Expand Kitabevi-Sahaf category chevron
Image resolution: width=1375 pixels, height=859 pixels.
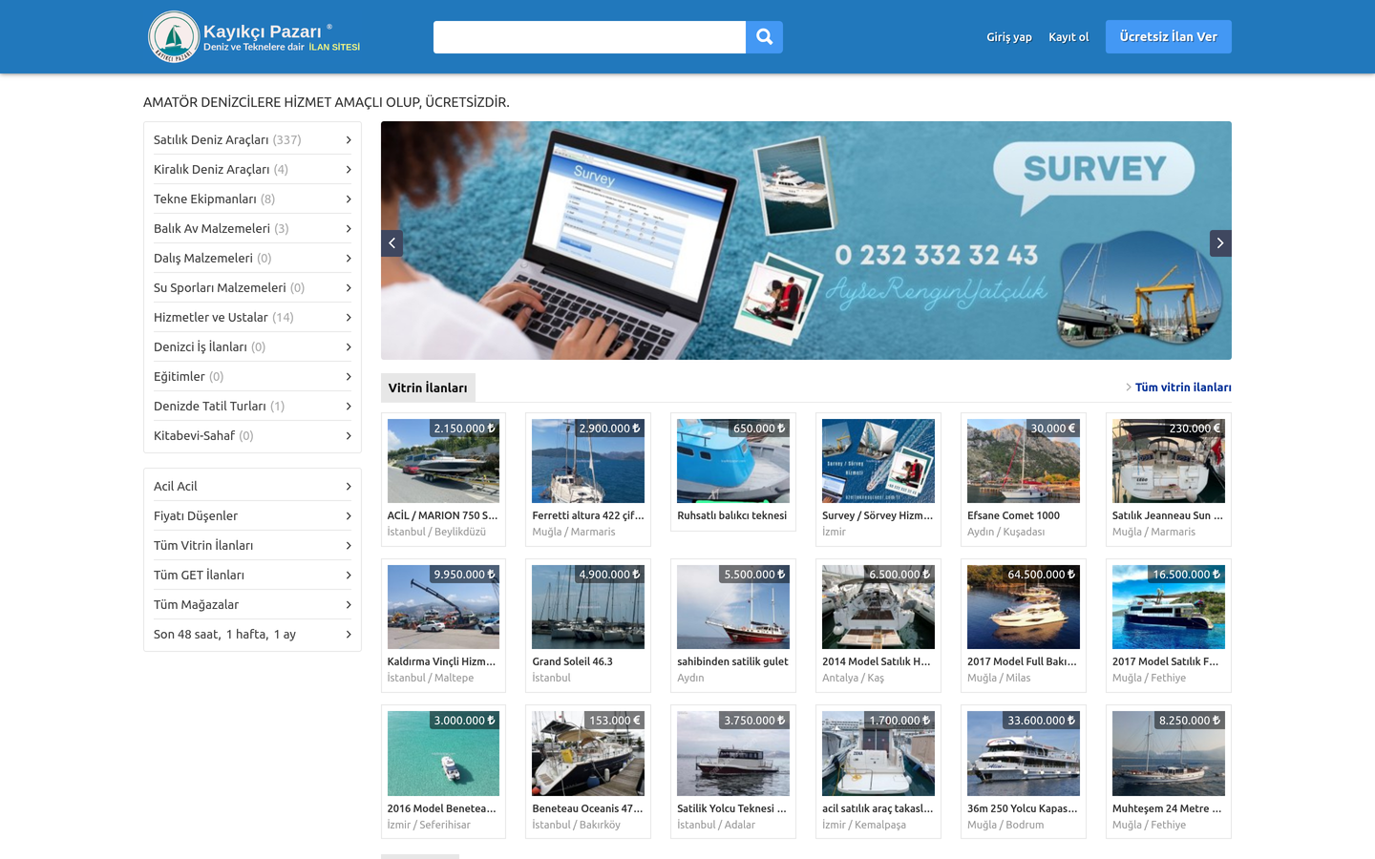[x=349, y=435]
